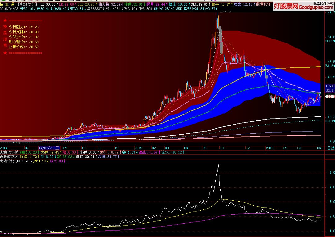Click the date 2016/04/08 in the header

9,9
